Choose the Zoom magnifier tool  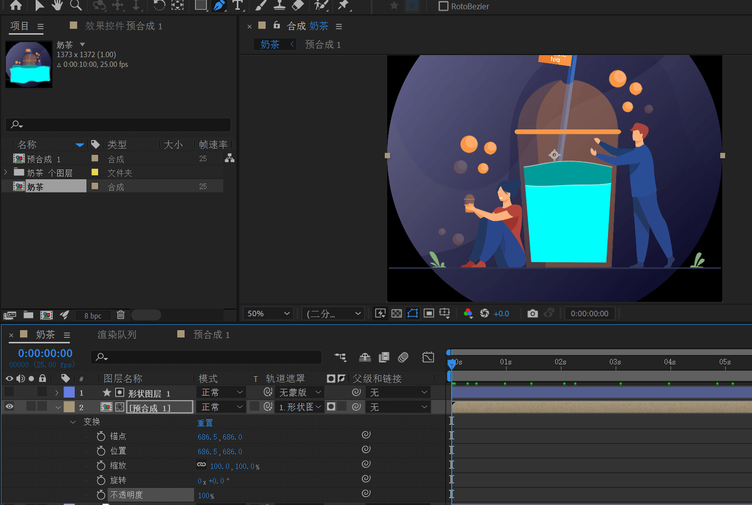click(x=76, y=5)
